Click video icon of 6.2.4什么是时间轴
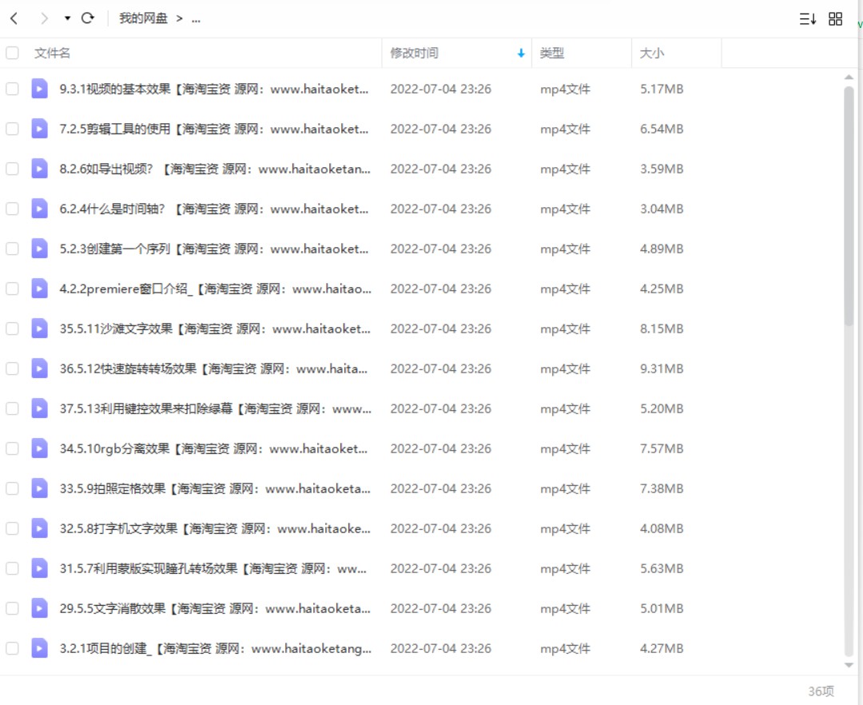This screenshot has height=705, width=863. [x=40, y=209]
